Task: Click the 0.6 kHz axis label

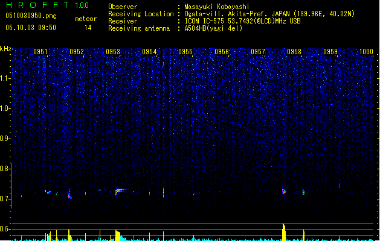Action: tap(5, 229)
